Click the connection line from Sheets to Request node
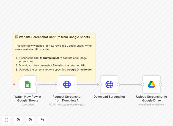 47,85
